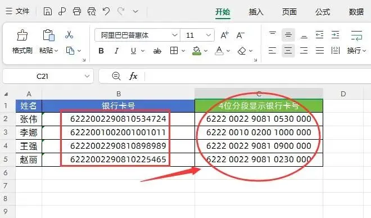The height and width of the screenshot is (218, 371).
Task: Switch to the 开始 tab
Action: pos(223,12)
